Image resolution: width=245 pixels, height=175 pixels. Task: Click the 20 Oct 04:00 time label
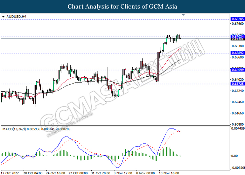click(33, 173)
